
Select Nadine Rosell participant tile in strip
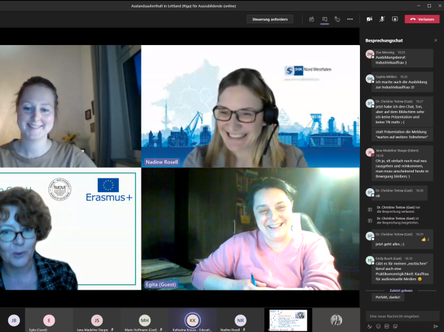coord(240,320)
